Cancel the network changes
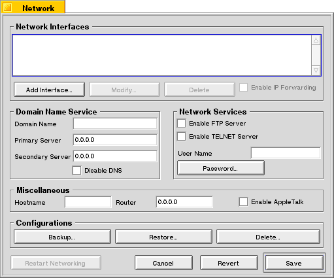Image resolution: width=334 pixels, height=278 pixels. tap(163, 263)
